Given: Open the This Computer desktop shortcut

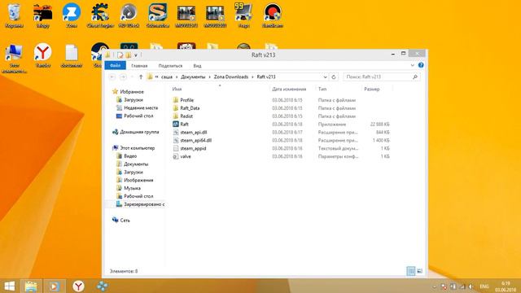Looking at the screenshot, I should point(14,58).
